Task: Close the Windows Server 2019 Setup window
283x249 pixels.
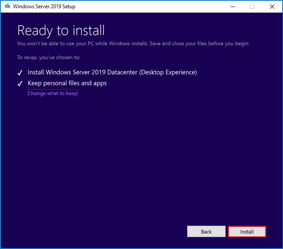Action: [272, 7]
